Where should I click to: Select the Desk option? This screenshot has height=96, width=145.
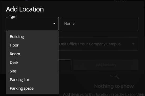tap(32, 63)
